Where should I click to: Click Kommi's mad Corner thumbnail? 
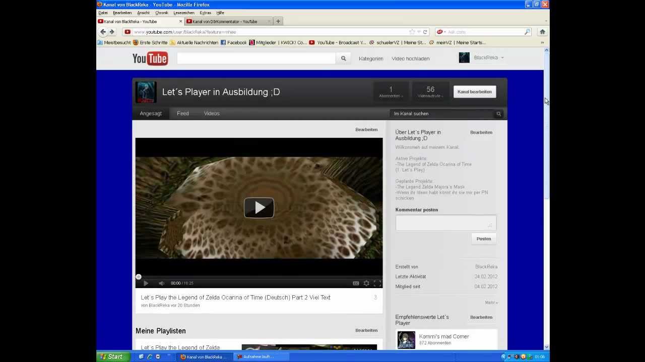(x=406, y=340)
